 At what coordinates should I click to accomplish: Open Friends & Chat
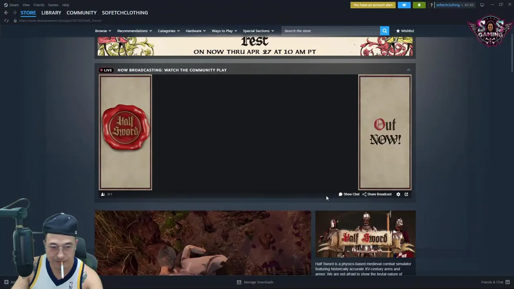click(x=495, y=282)
